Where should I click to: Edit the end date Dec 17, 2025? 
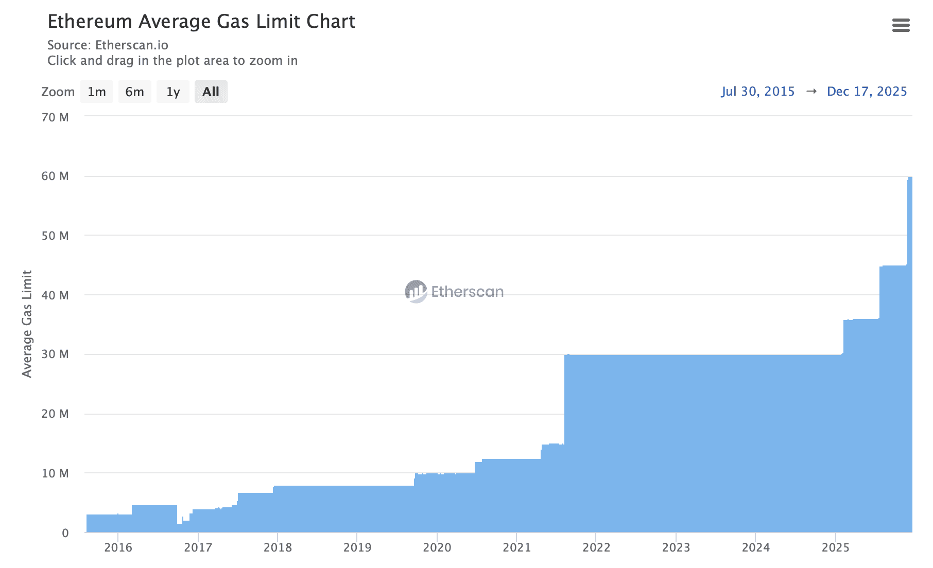pos(867,92)
